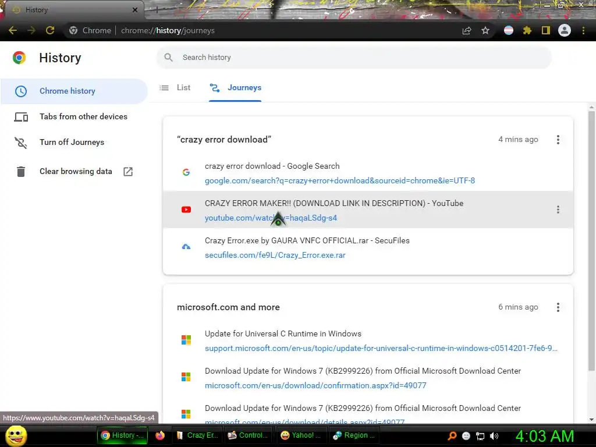
Task: Focus the Search history field
Action: 354,58
